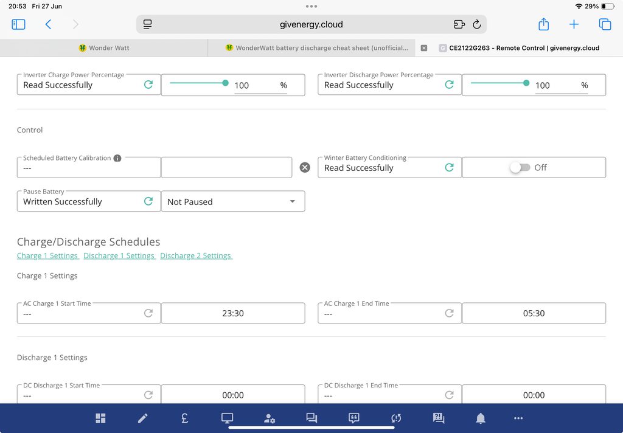Clear the Scheduled Battery Calibration field

pyautogui.click(x=305, y=167)
